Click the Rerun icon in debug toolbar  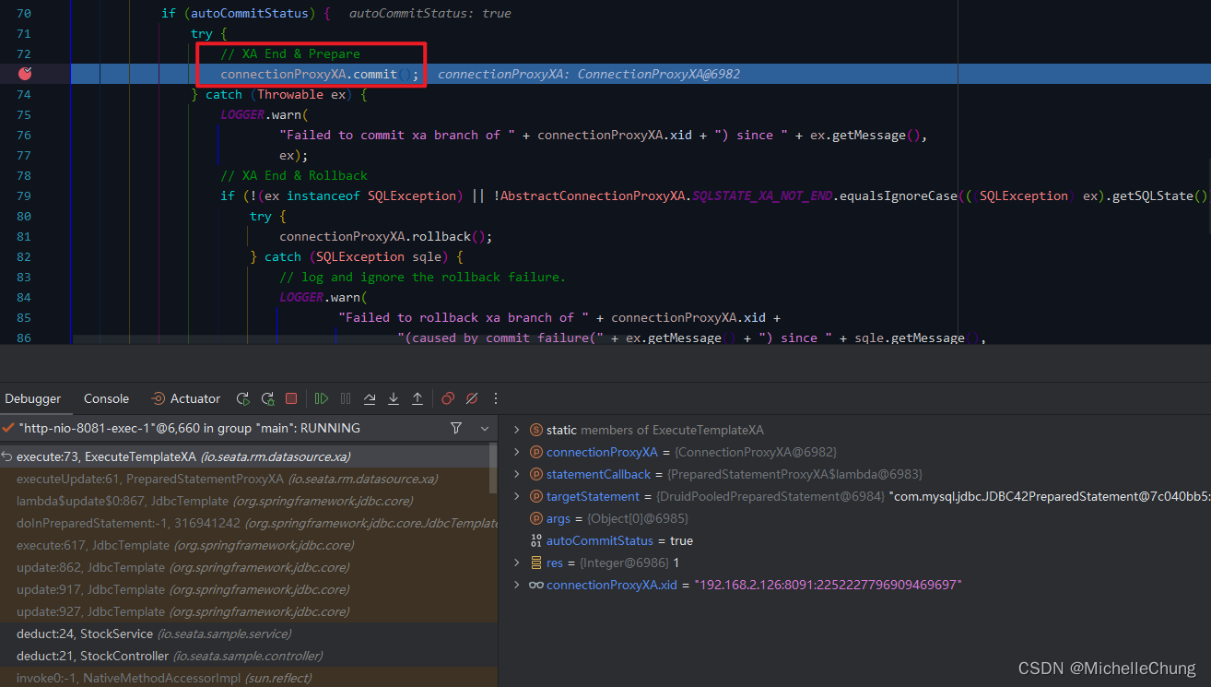click(242, 398)
